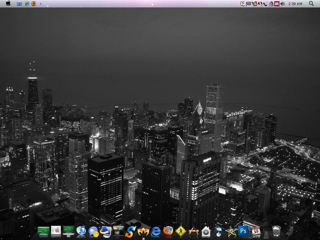The width and height of the screenshot is (320, 240).
Task: Click the house-shaped dock icon
Action: click(206, 232)
